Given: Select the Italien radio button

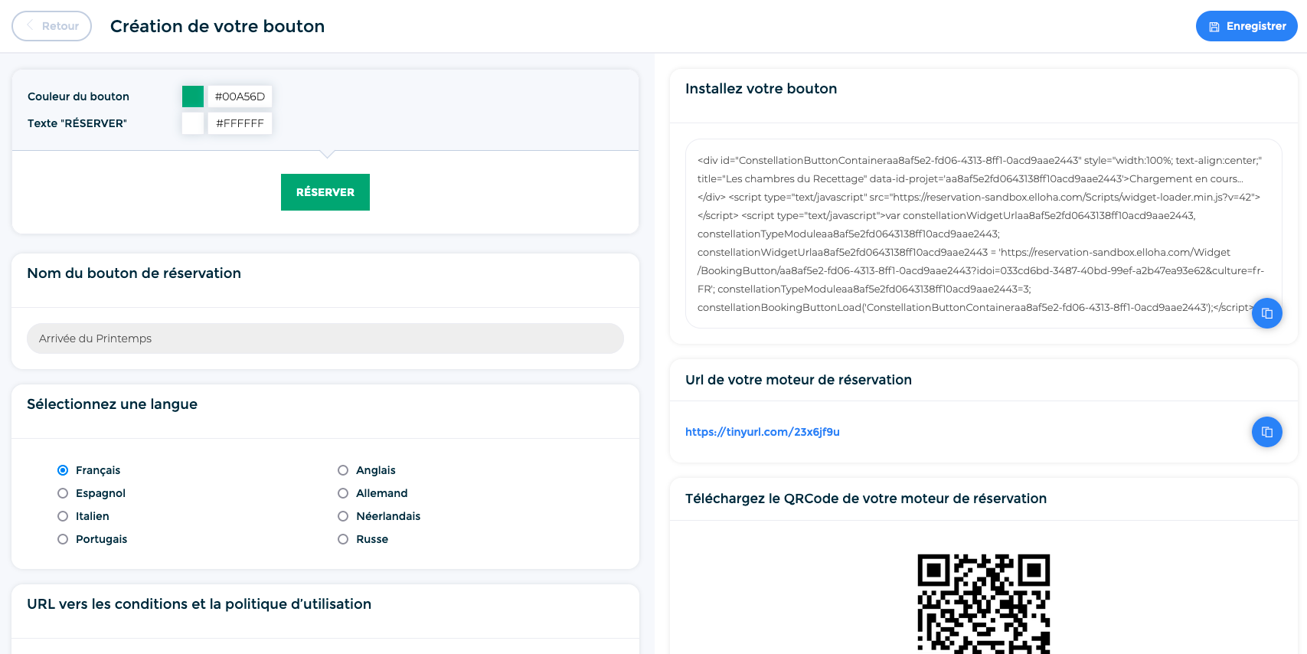Looking at the screenshot, I should (63, 516).
